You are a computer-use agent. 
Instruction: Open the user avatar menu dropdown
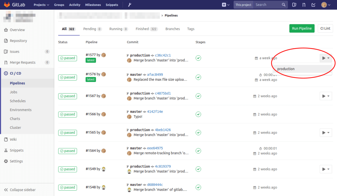(325, 5)
